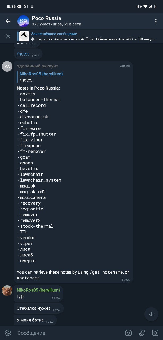Jump to latest messages with down arrow
The height and width of the screenshot is (340, 163).
[x=151, y=314]
